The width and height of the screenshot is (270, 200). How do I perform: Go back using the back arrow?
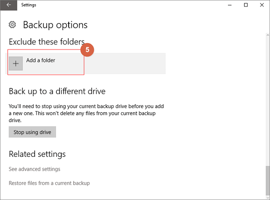(8, 5)
